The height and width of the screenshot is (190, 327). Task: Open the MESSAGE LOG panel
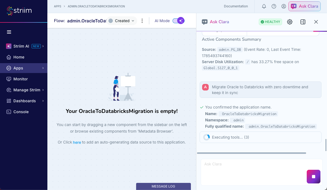163,186
